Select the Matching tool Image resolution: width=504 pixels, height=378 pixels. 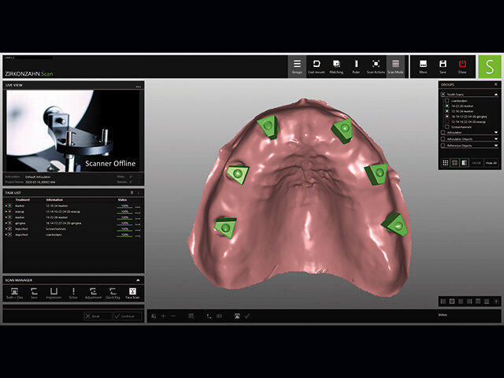pos(336,66)
